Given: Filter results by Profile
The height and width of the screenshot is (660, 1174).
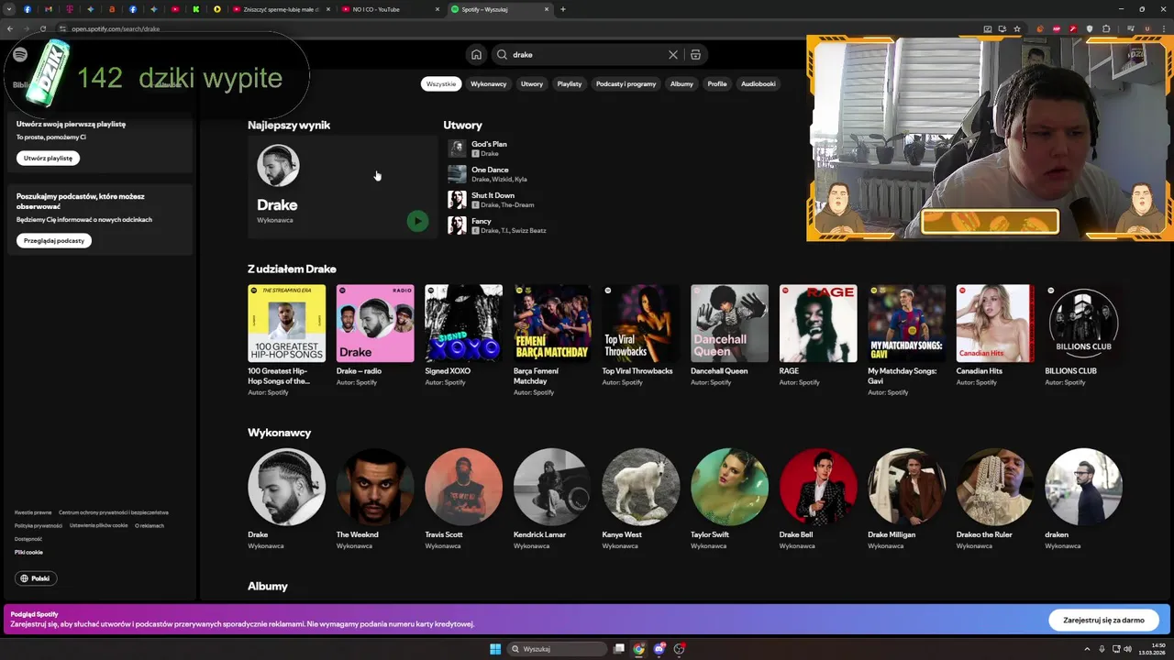Looking at the screenshot, I should tap(717, 83).
